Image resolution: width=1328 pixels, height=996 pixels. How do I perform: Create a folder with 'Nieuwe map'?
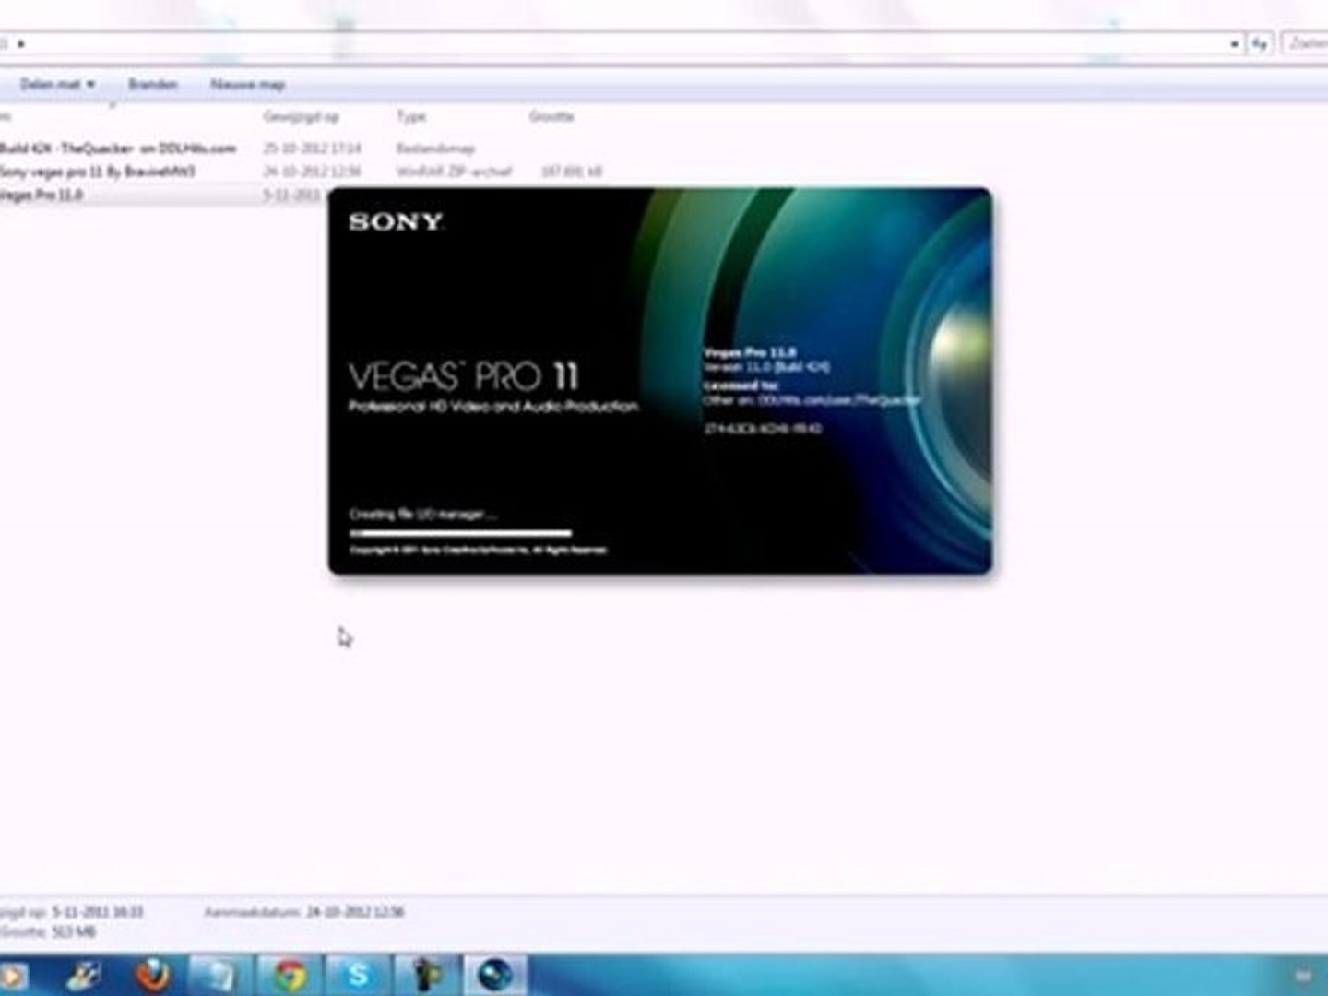[247, 84]
